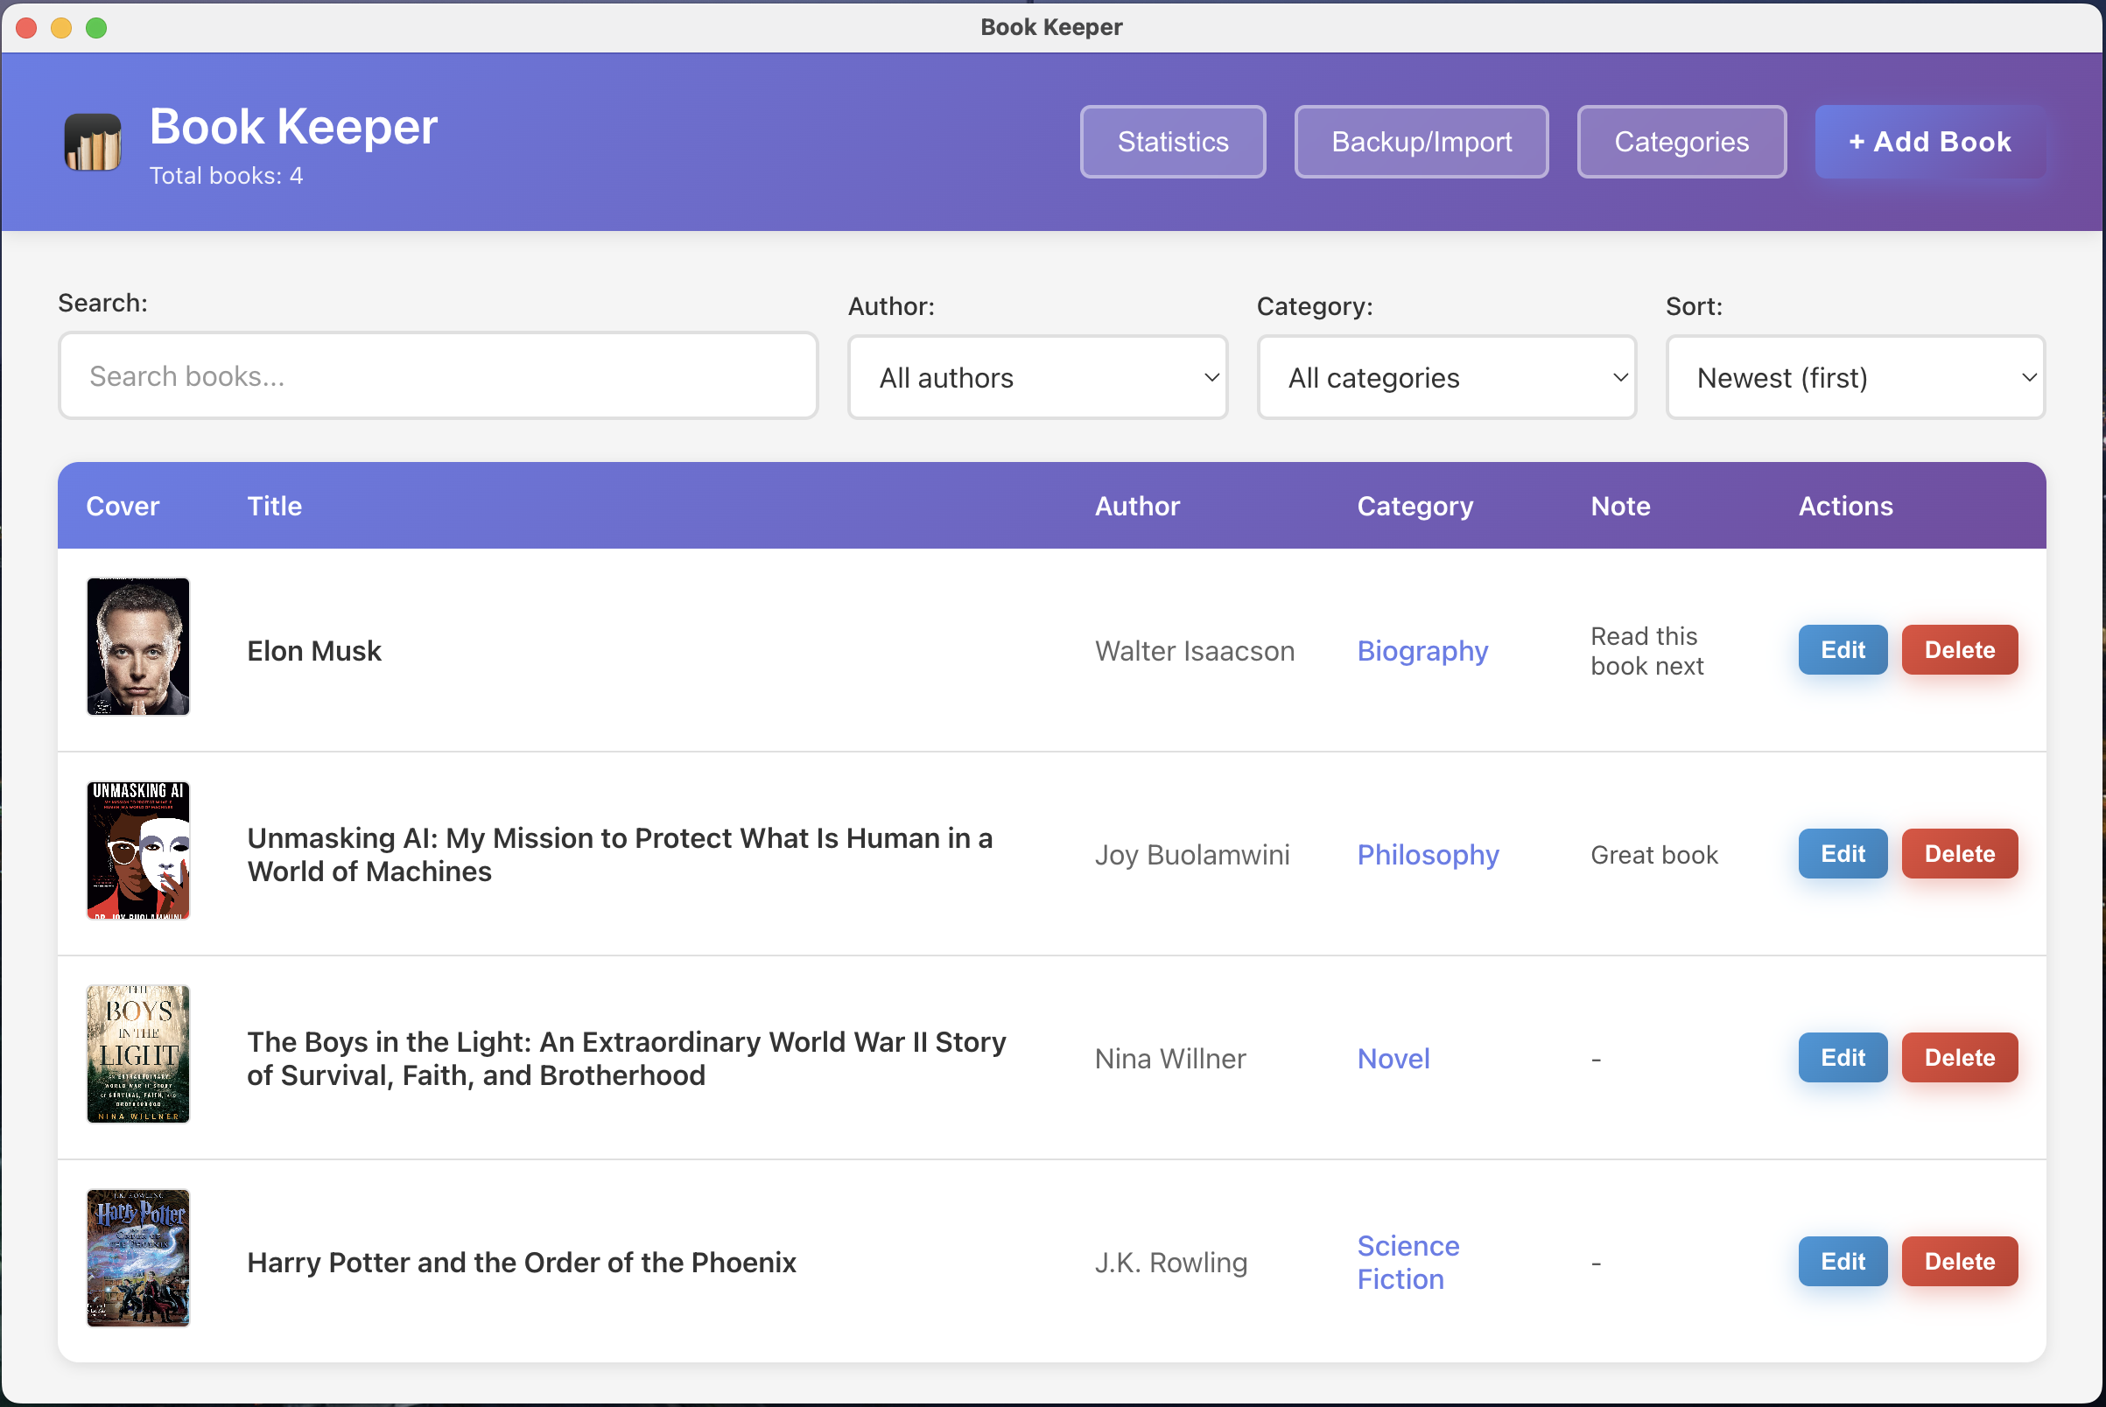Select the Title column header
Viewport: 2106px width, 1407px height.
click(274, 505)
